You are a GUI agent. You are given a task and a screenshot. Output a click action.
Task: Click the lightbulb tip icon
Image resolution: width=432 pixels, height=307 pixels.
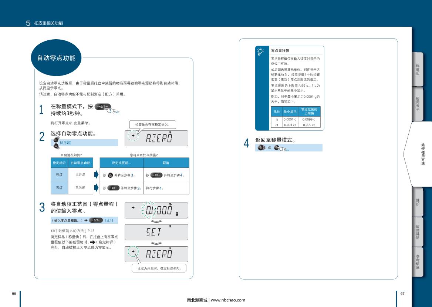[261, 51]
